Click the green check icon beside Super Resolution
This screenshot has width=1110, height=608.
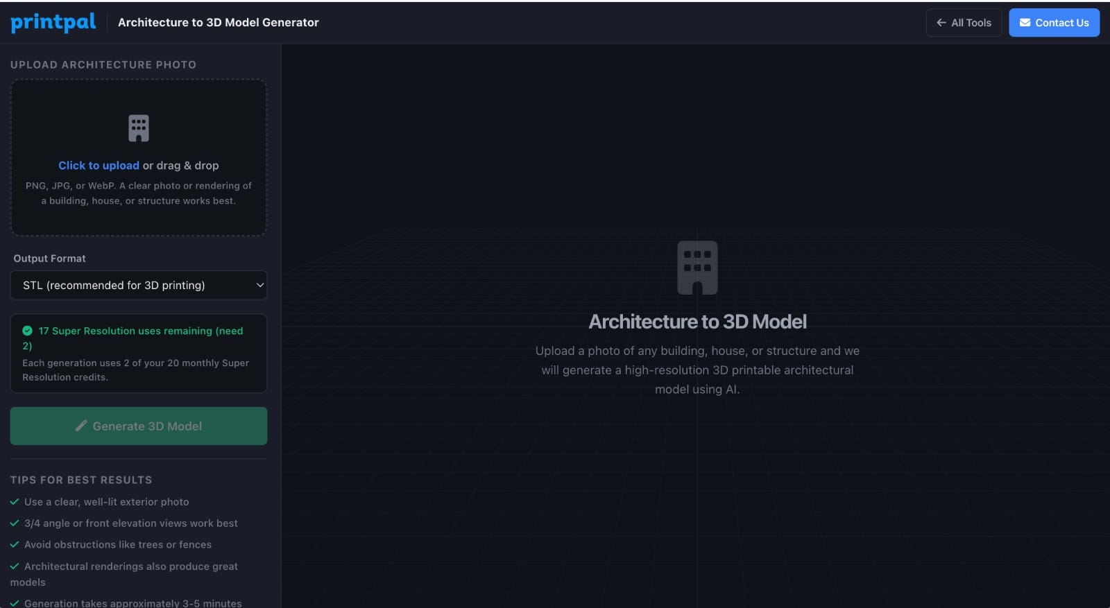pos(28,331)
